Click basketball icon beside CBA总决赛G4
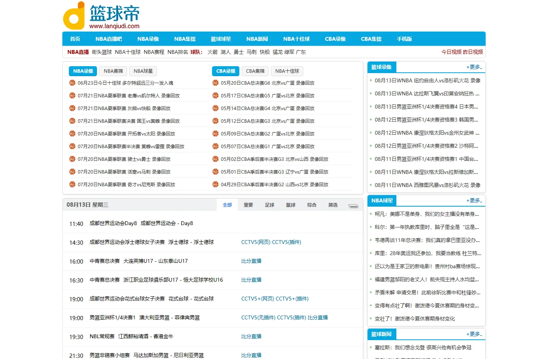 pyautogui.click(x=216, y=108)
